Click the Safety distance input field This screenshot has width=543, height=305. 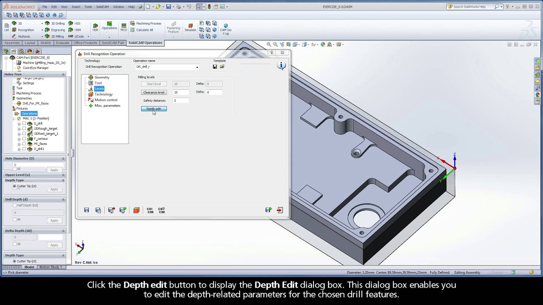(180, 100)
